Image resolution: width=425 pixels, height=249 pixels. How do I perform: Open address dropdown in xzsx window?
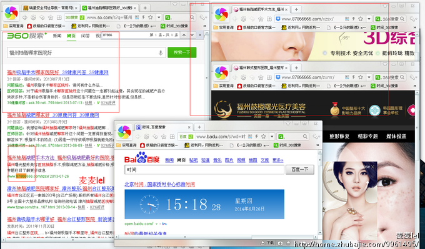click(369, 19)
